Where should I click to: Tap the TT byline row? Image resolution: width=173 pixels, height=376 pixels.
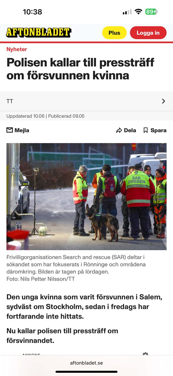point(86,101)
